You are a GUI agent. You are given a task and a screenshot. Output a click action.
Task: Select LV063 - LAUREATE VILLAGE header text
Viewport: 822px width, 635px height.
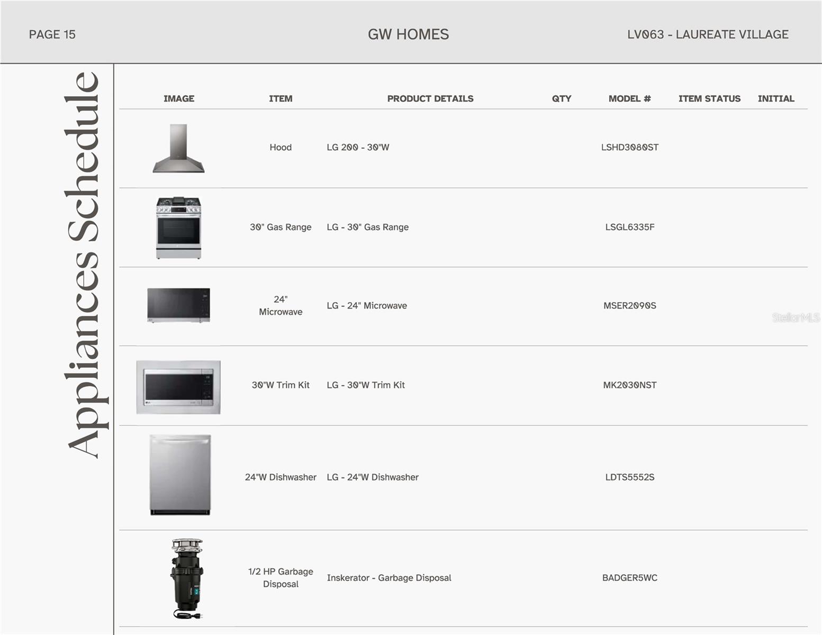pyautogui.click(x=708, y=34)
